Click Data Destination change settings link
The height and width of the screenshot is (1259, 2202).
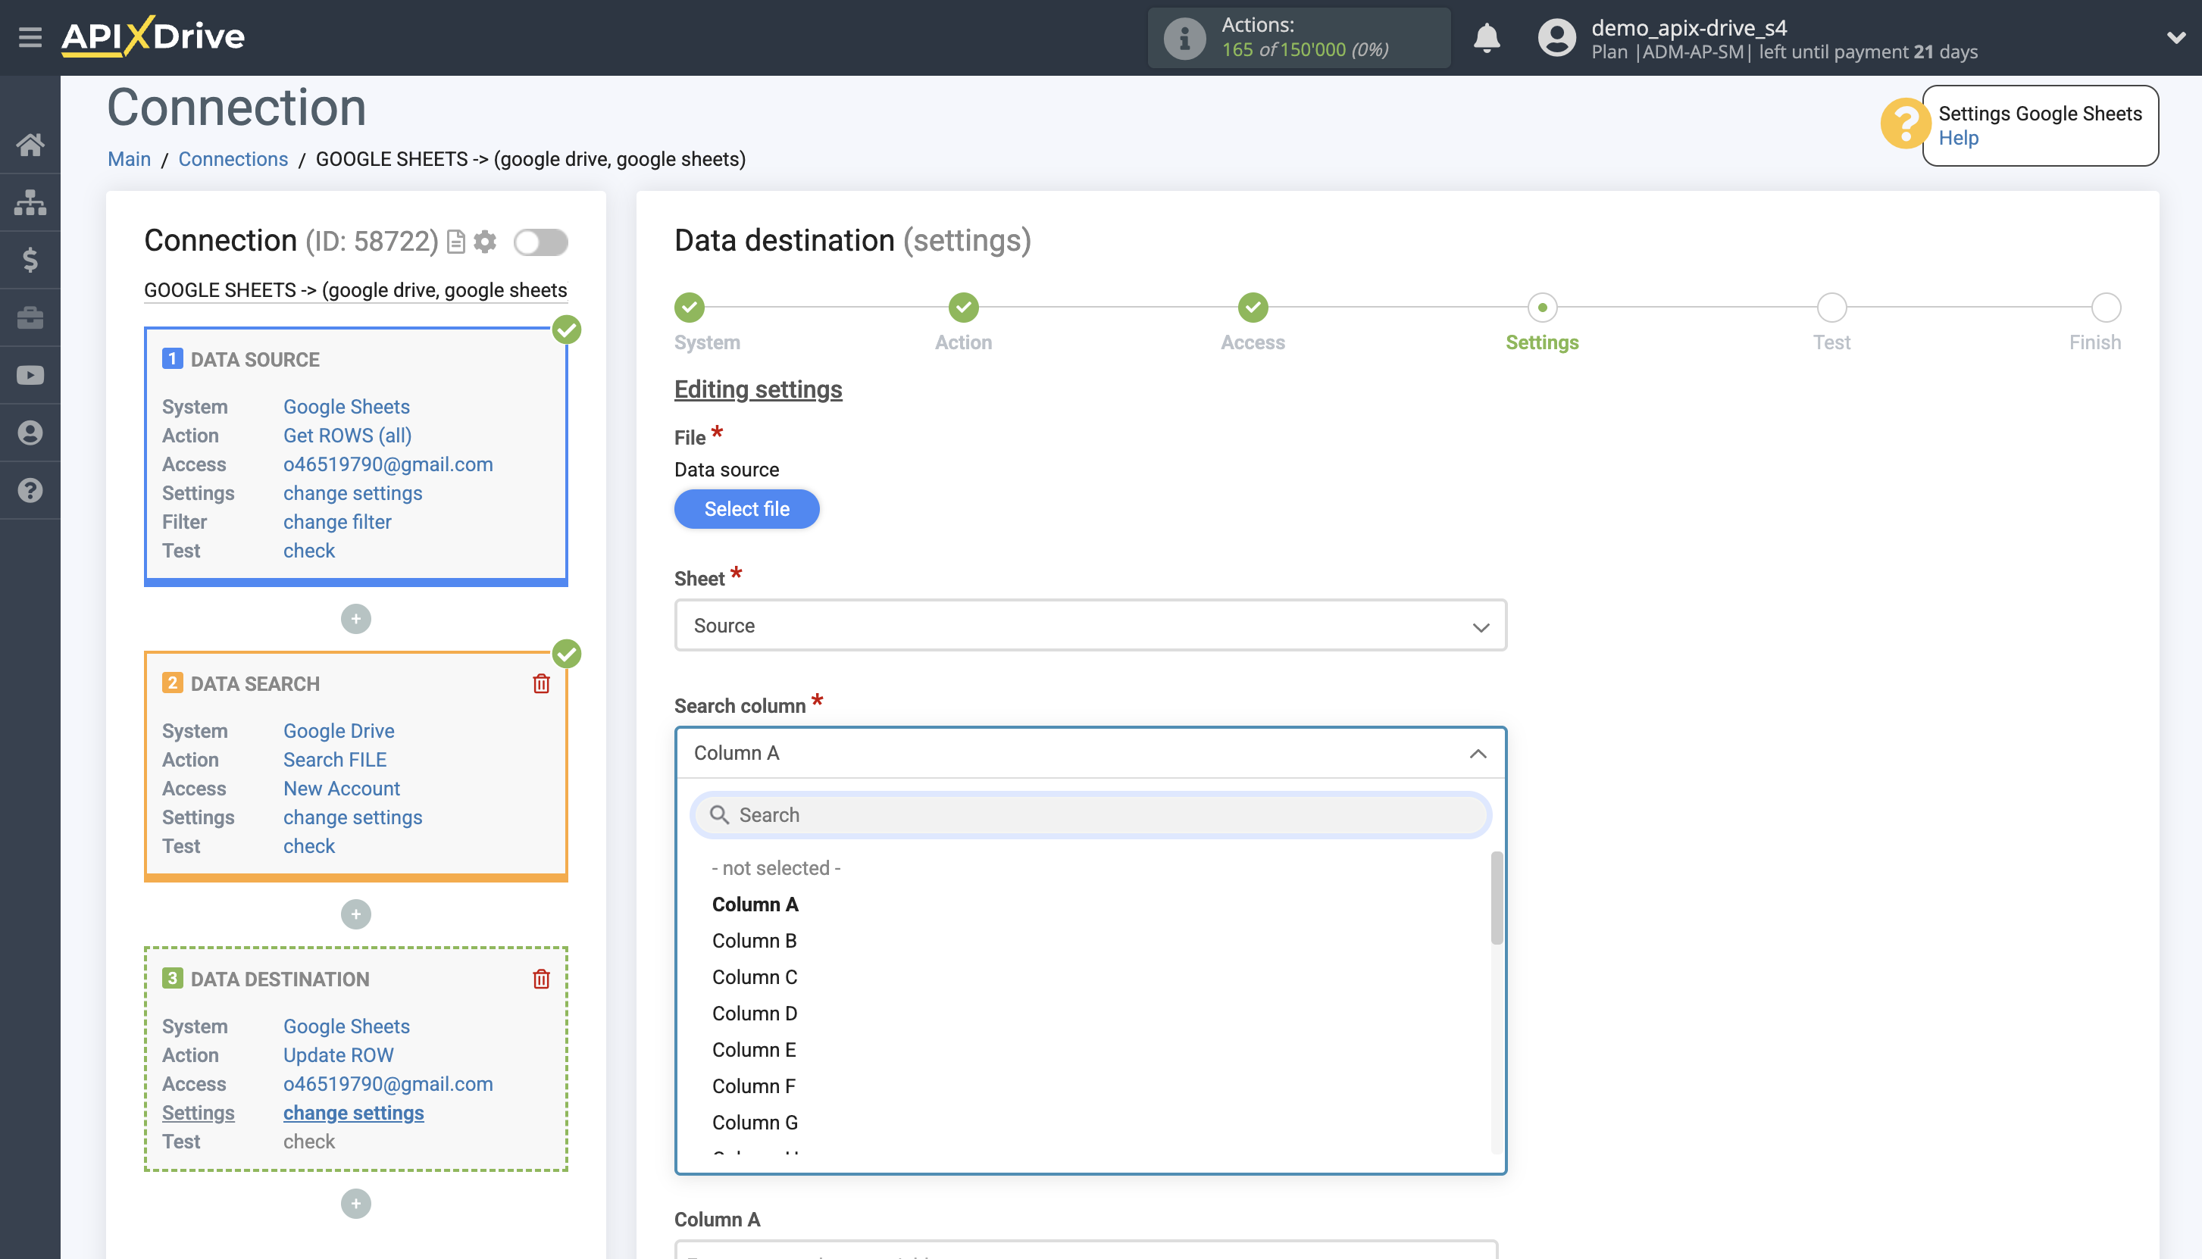coord(353,1113)
